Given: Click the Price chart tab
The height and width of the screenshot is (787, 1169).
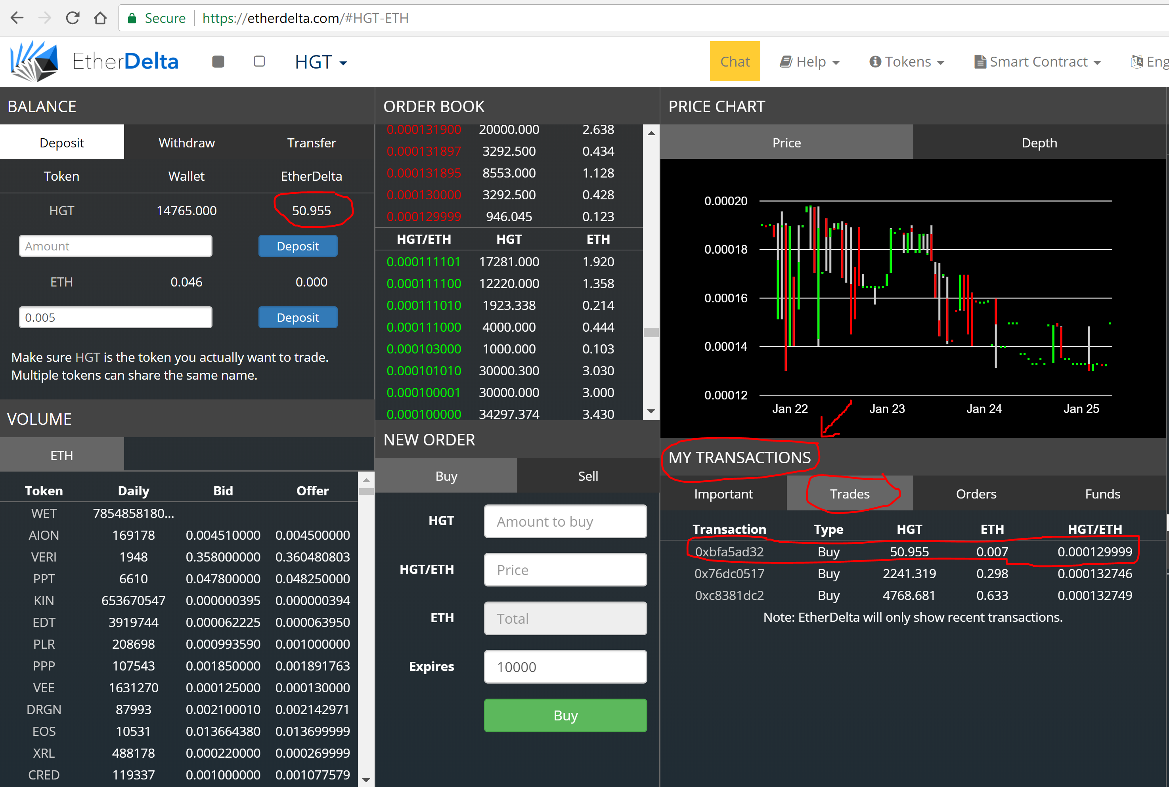Looking at the screenshot, I should pos(786,143).
